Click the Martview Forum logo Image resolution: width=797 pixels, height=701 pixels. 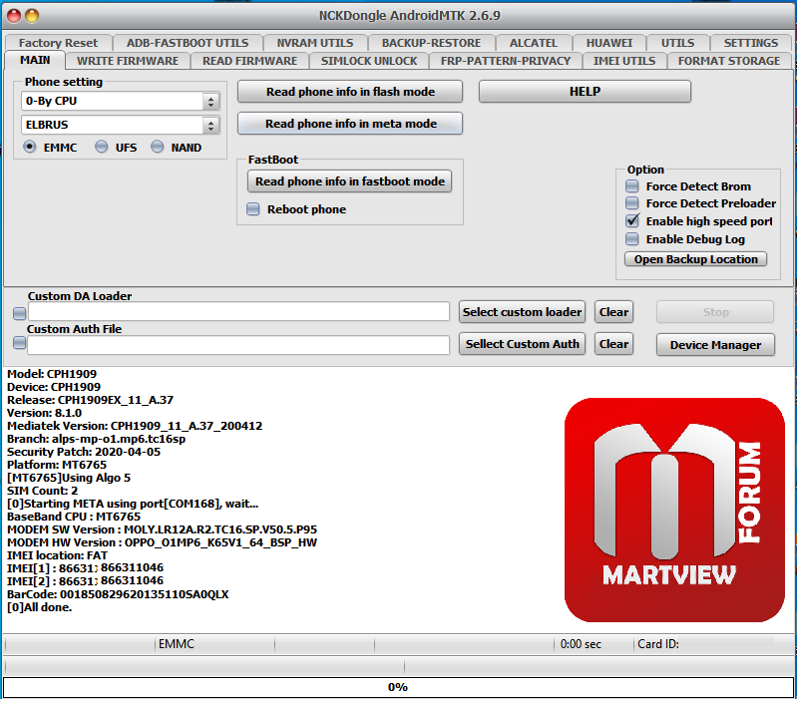676,504
